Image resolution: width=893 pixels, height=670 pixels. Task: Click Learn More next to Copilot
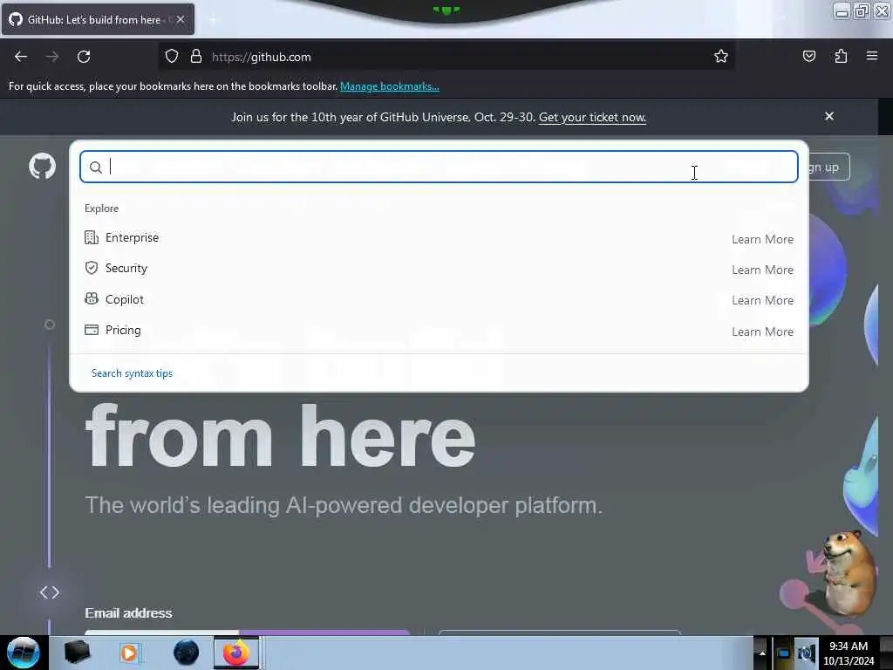point(762,301)
